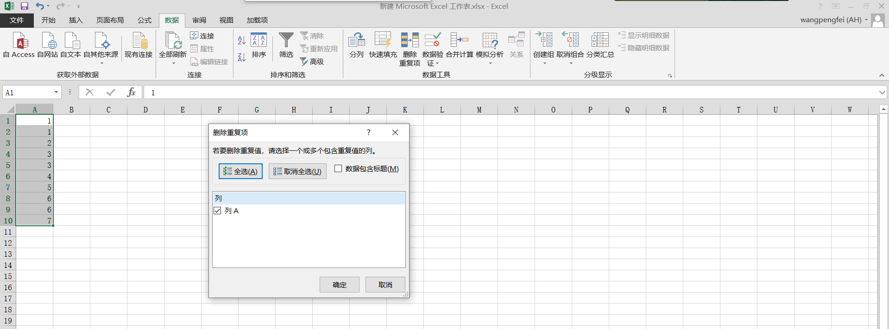Switch to the Page Layout (页面布局) tab
This screenshot has height=329, width=889.
coord(110,20)
